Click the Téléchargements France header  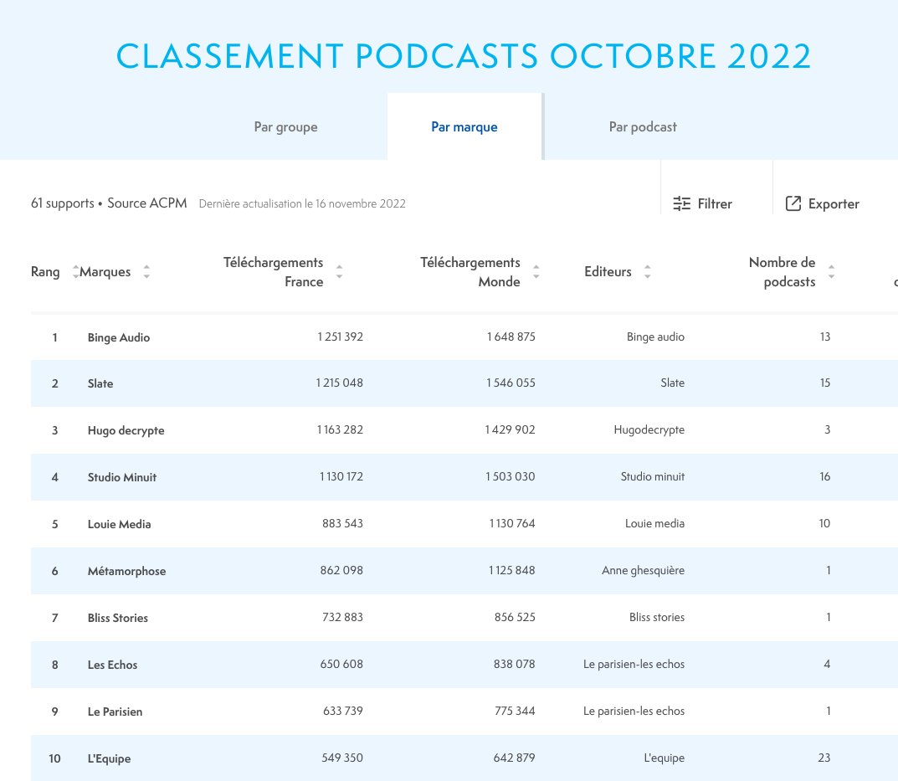click(x=273, y=271)
